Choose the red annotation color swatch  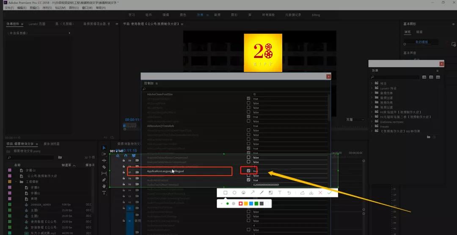[241, 204]
